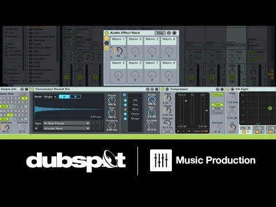Select previous IR type arrow
Screen dimensions: 276x207
point(94,123)
